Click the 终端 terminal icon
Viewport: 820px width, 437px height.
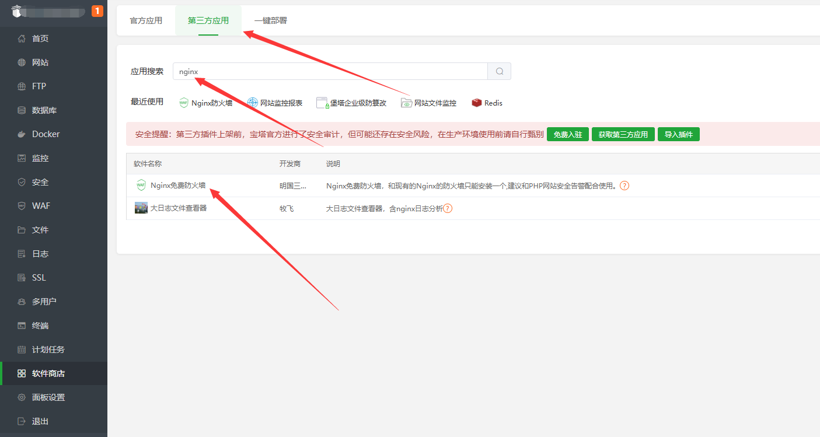22,326
